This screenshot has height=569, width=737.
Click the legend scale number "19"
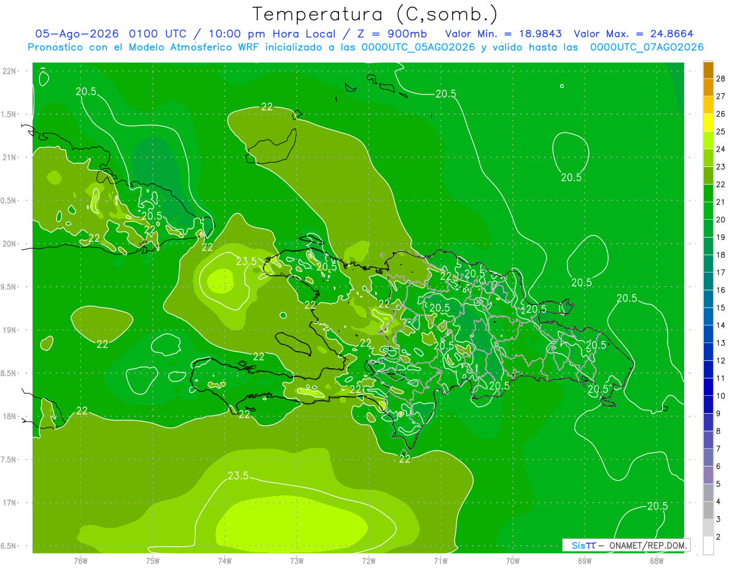720,237
